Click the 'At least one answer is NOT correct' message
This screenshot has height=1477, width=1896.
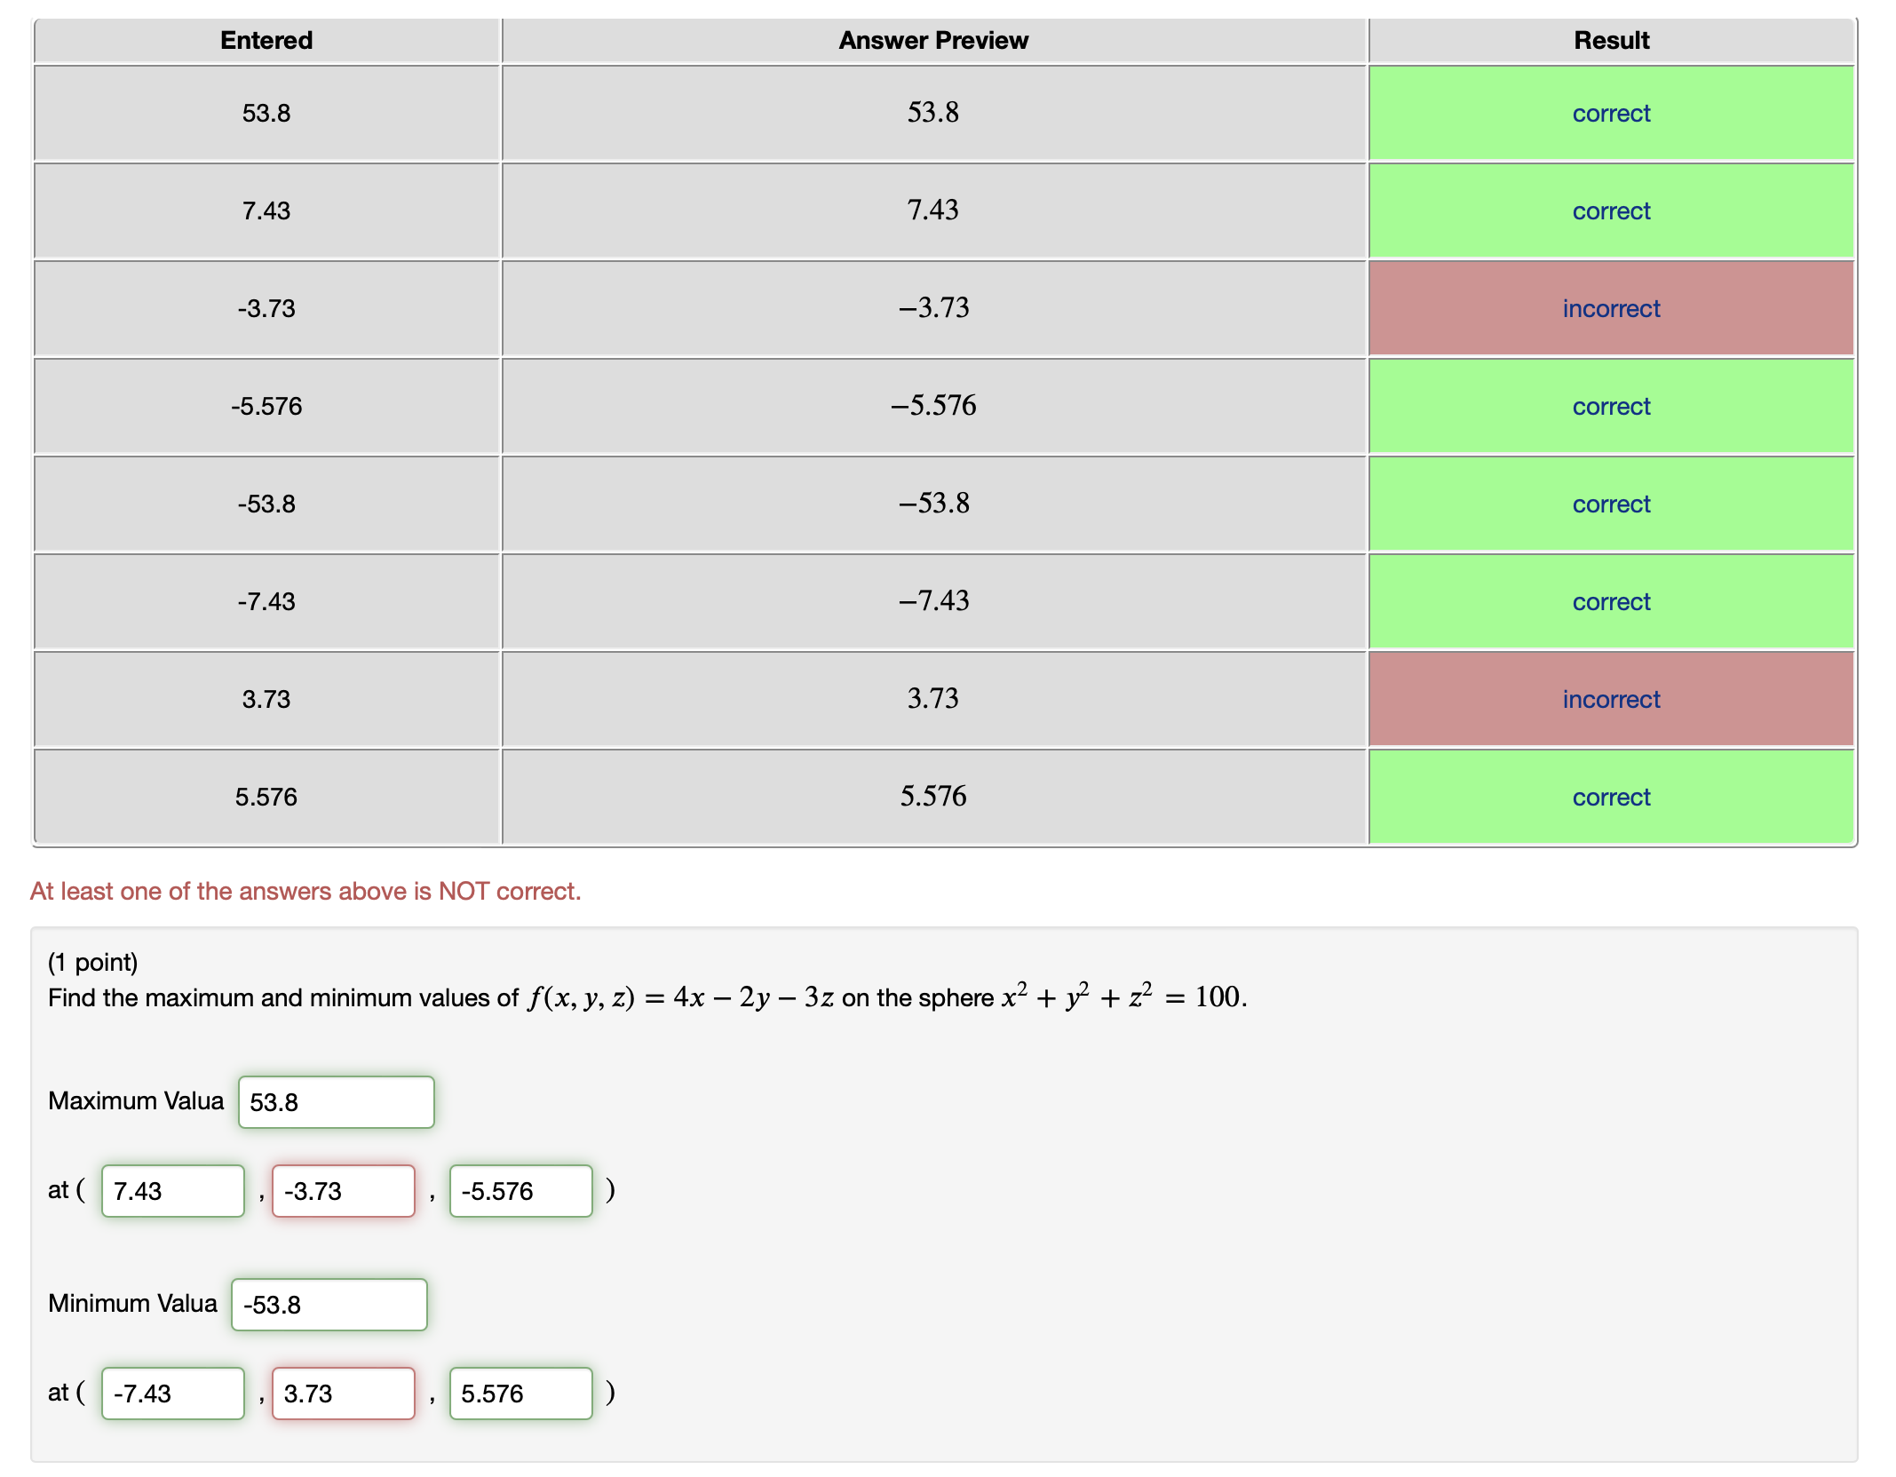(305, 891)
